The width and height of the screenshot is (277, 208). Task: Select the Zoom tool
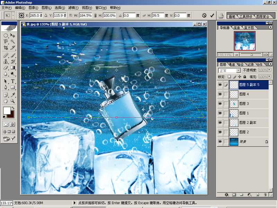(12, 101)
